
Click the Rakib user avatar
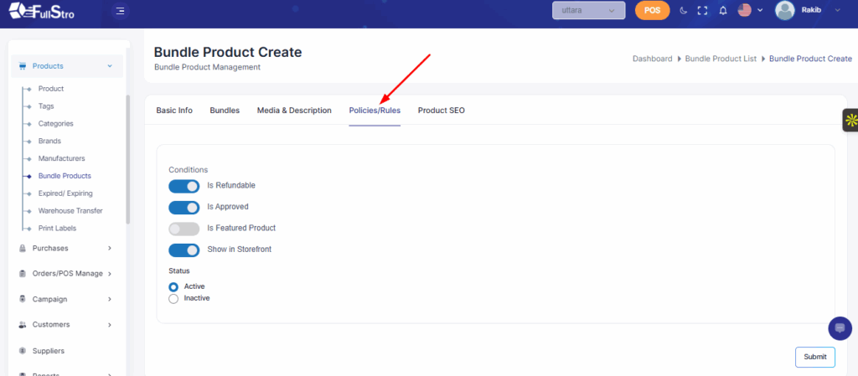[x=785, y=11]
